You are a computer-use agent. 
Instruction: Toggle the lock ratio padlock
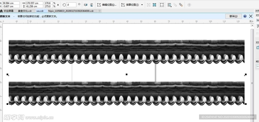58,5
